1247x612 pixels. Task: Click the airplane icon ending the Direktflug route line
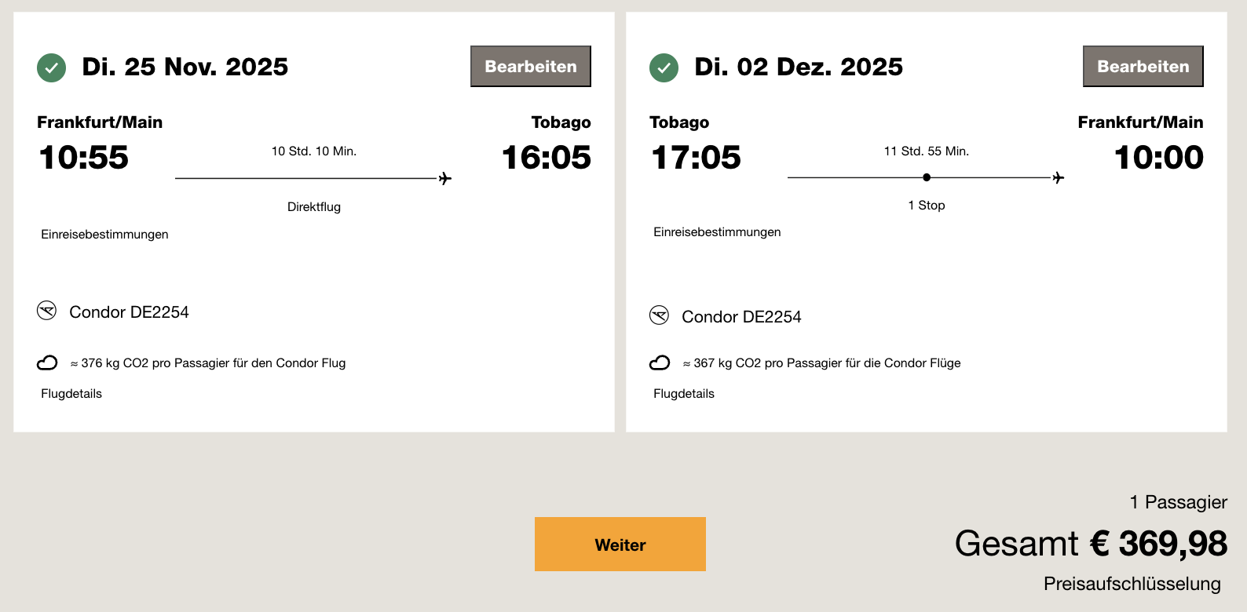[x=444, y=177]
